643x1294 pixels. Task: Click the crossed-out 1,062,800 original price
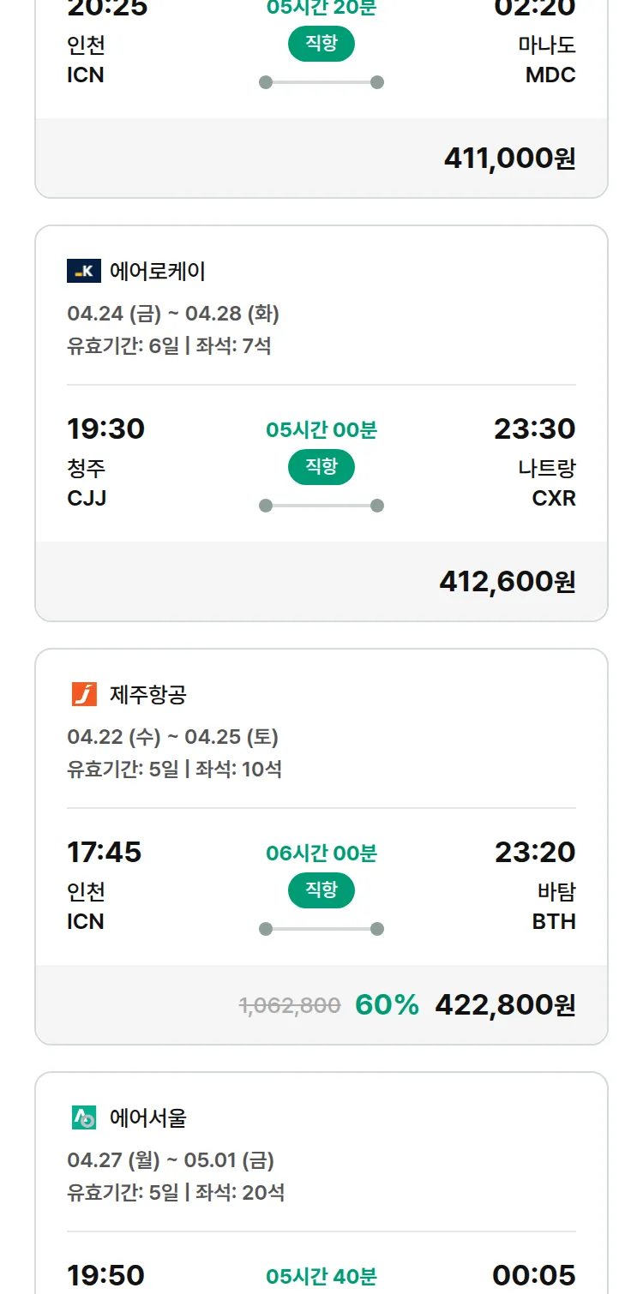click(290, 1005)
